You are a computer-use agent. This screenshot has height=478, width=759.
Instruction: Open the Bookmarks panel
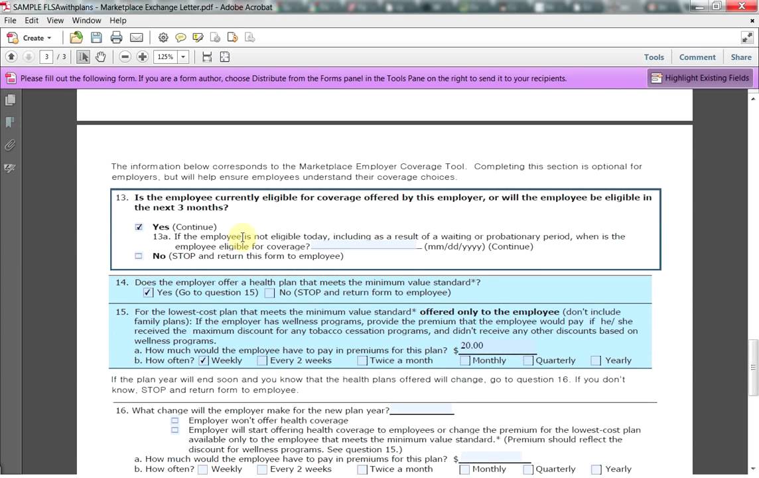[10, 122]
